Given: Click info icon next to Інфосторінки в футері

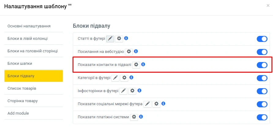Looking at the screenshot, I should (140, 91).
